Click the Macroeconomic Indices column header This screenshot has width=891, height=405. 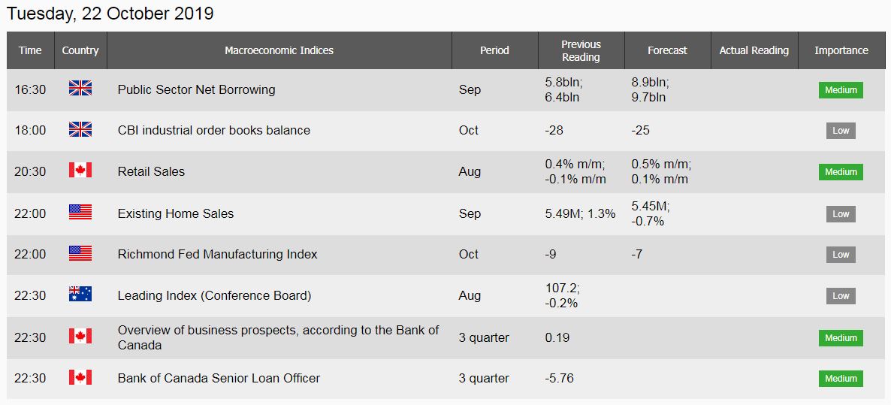(x=279, y=50)
